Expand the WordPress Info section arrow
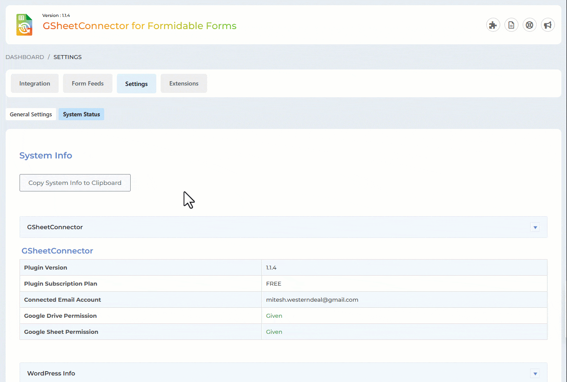 coord(535,373)
